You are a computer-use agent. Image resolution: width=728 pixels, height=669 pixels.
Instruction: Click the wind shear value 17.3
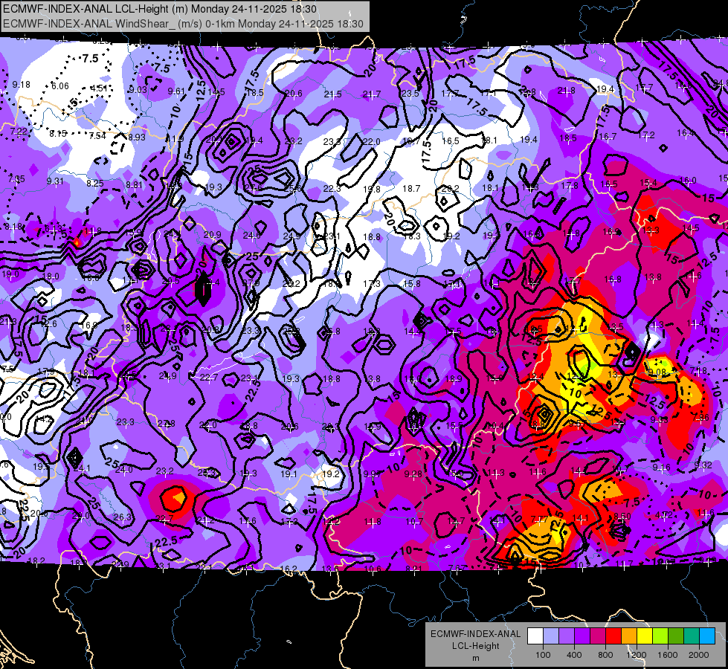click(371, 284)
